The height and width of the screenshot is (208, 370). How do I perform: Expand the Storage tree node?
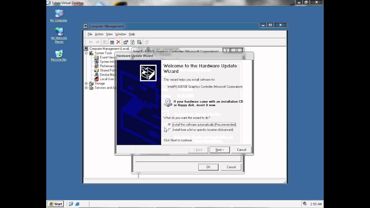pos(86,83)
